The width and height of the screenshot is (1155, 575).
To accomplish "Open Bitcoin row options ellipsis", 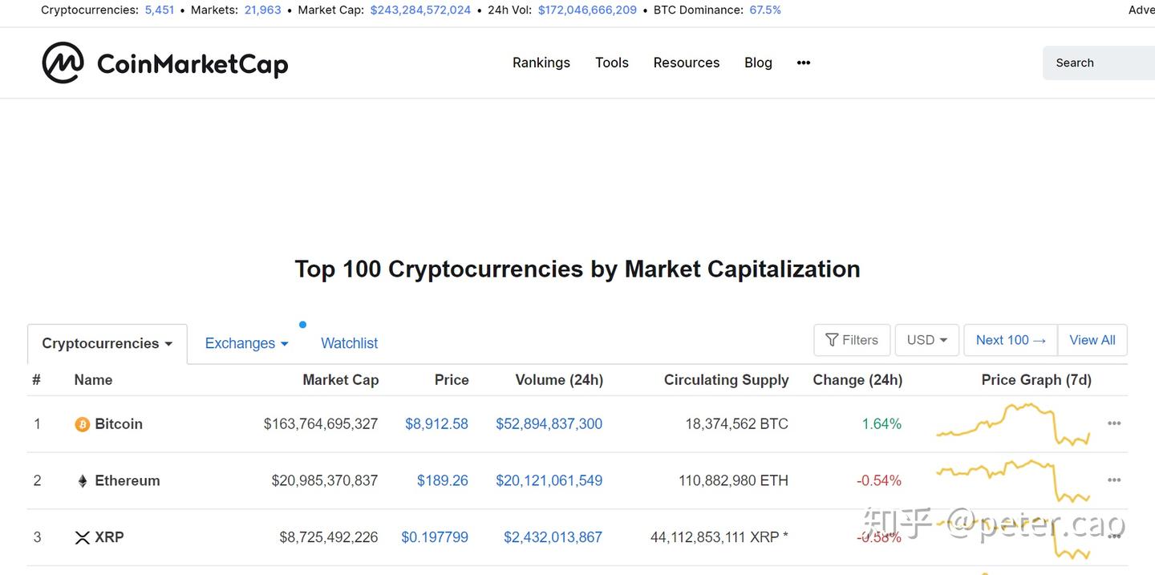I will tap(1114, 423).
